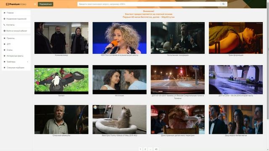Click title 'Best Epic Funny Videos of May 2015 #22'
269x151 pixels.
119,135
